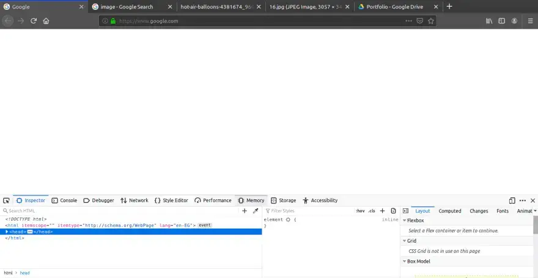Image resolution: width=538 pixels, height=278 pixels.
Task: Activate the element picker tool in DevTools
Action: point(6,200)
